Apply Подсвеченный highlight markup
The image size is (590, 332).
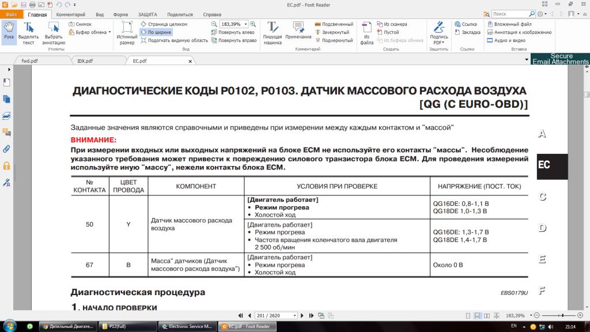tap(334, 24)
